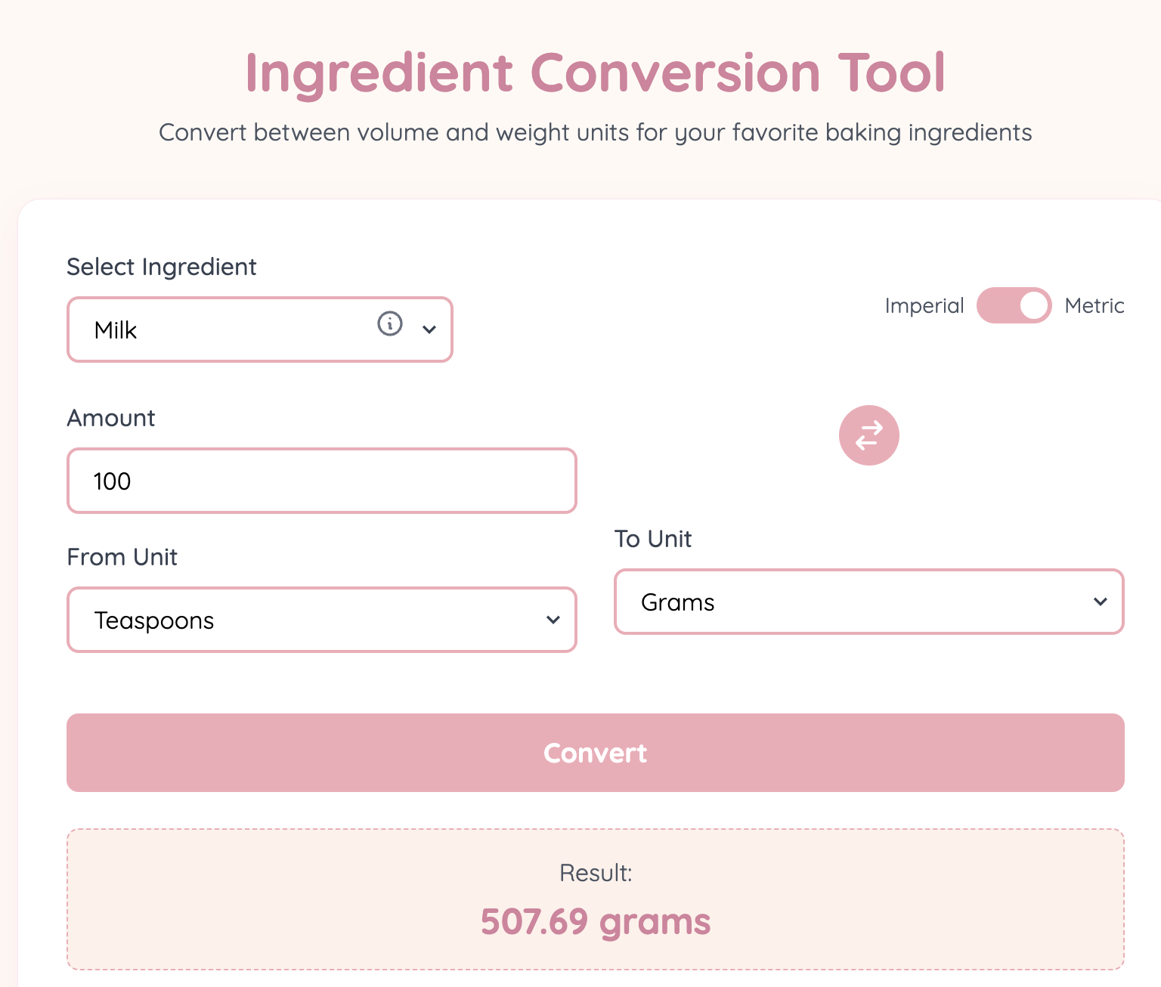The image size is (1161, 987).
Task: Click inside the Amount field showing 100
Action: tap(321, 481)
